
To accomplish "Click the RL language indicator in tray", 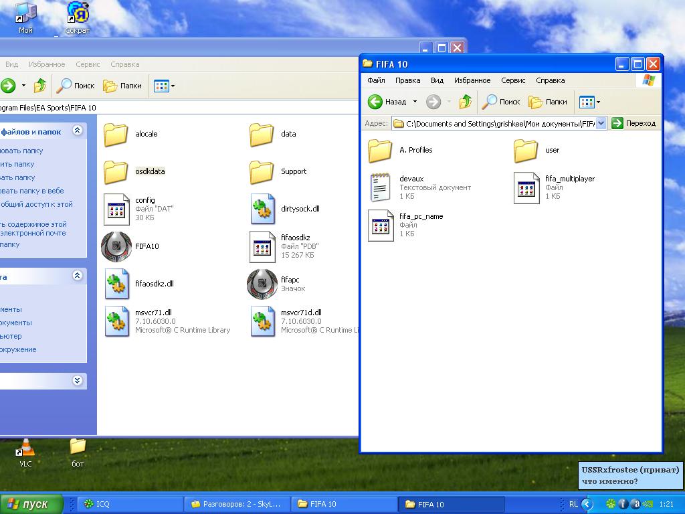I will pos(573,504).
